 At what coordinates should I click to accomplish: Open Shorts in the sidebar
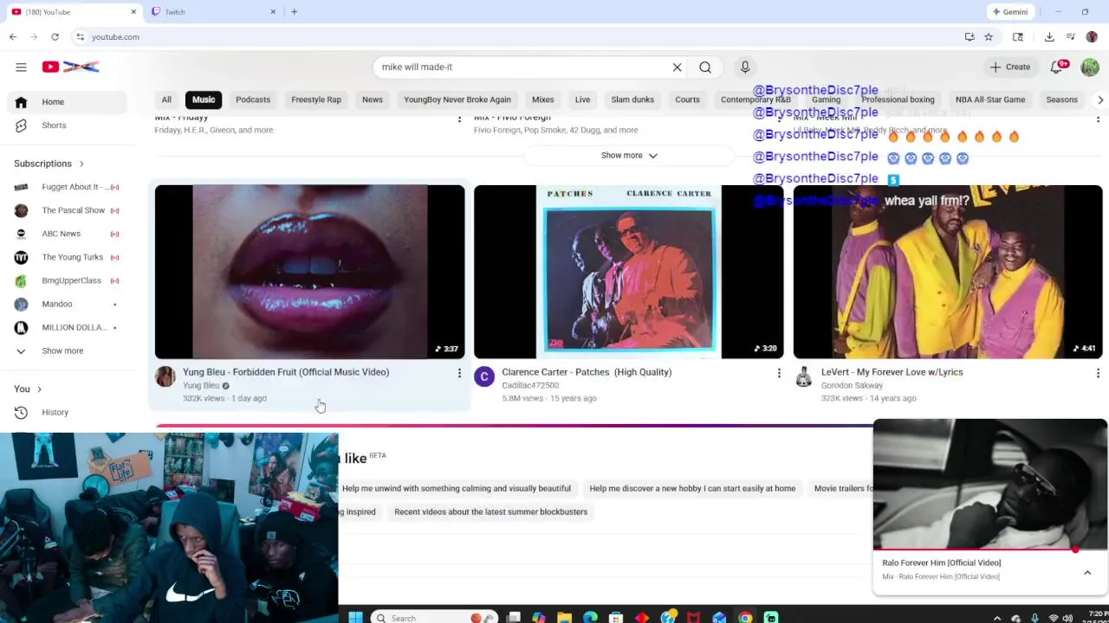pos(65,125)
